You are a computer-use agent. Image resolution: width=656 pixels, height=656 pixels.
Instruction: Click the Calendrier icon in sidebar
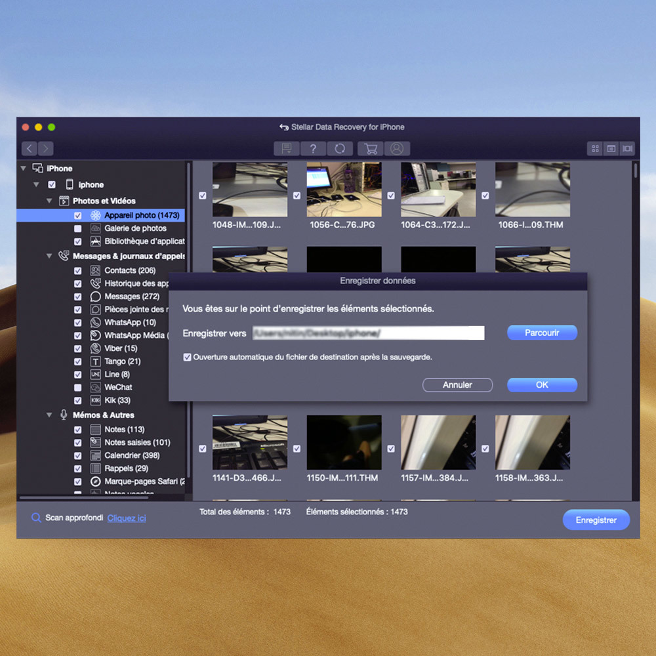(95, 455)
